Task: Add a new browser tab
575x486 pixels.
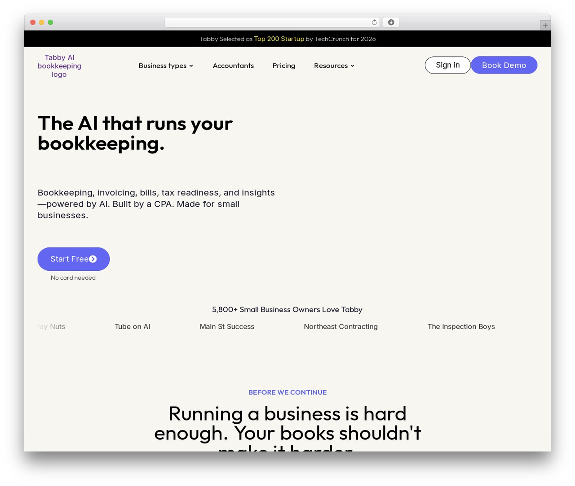Action: point(545,26)
